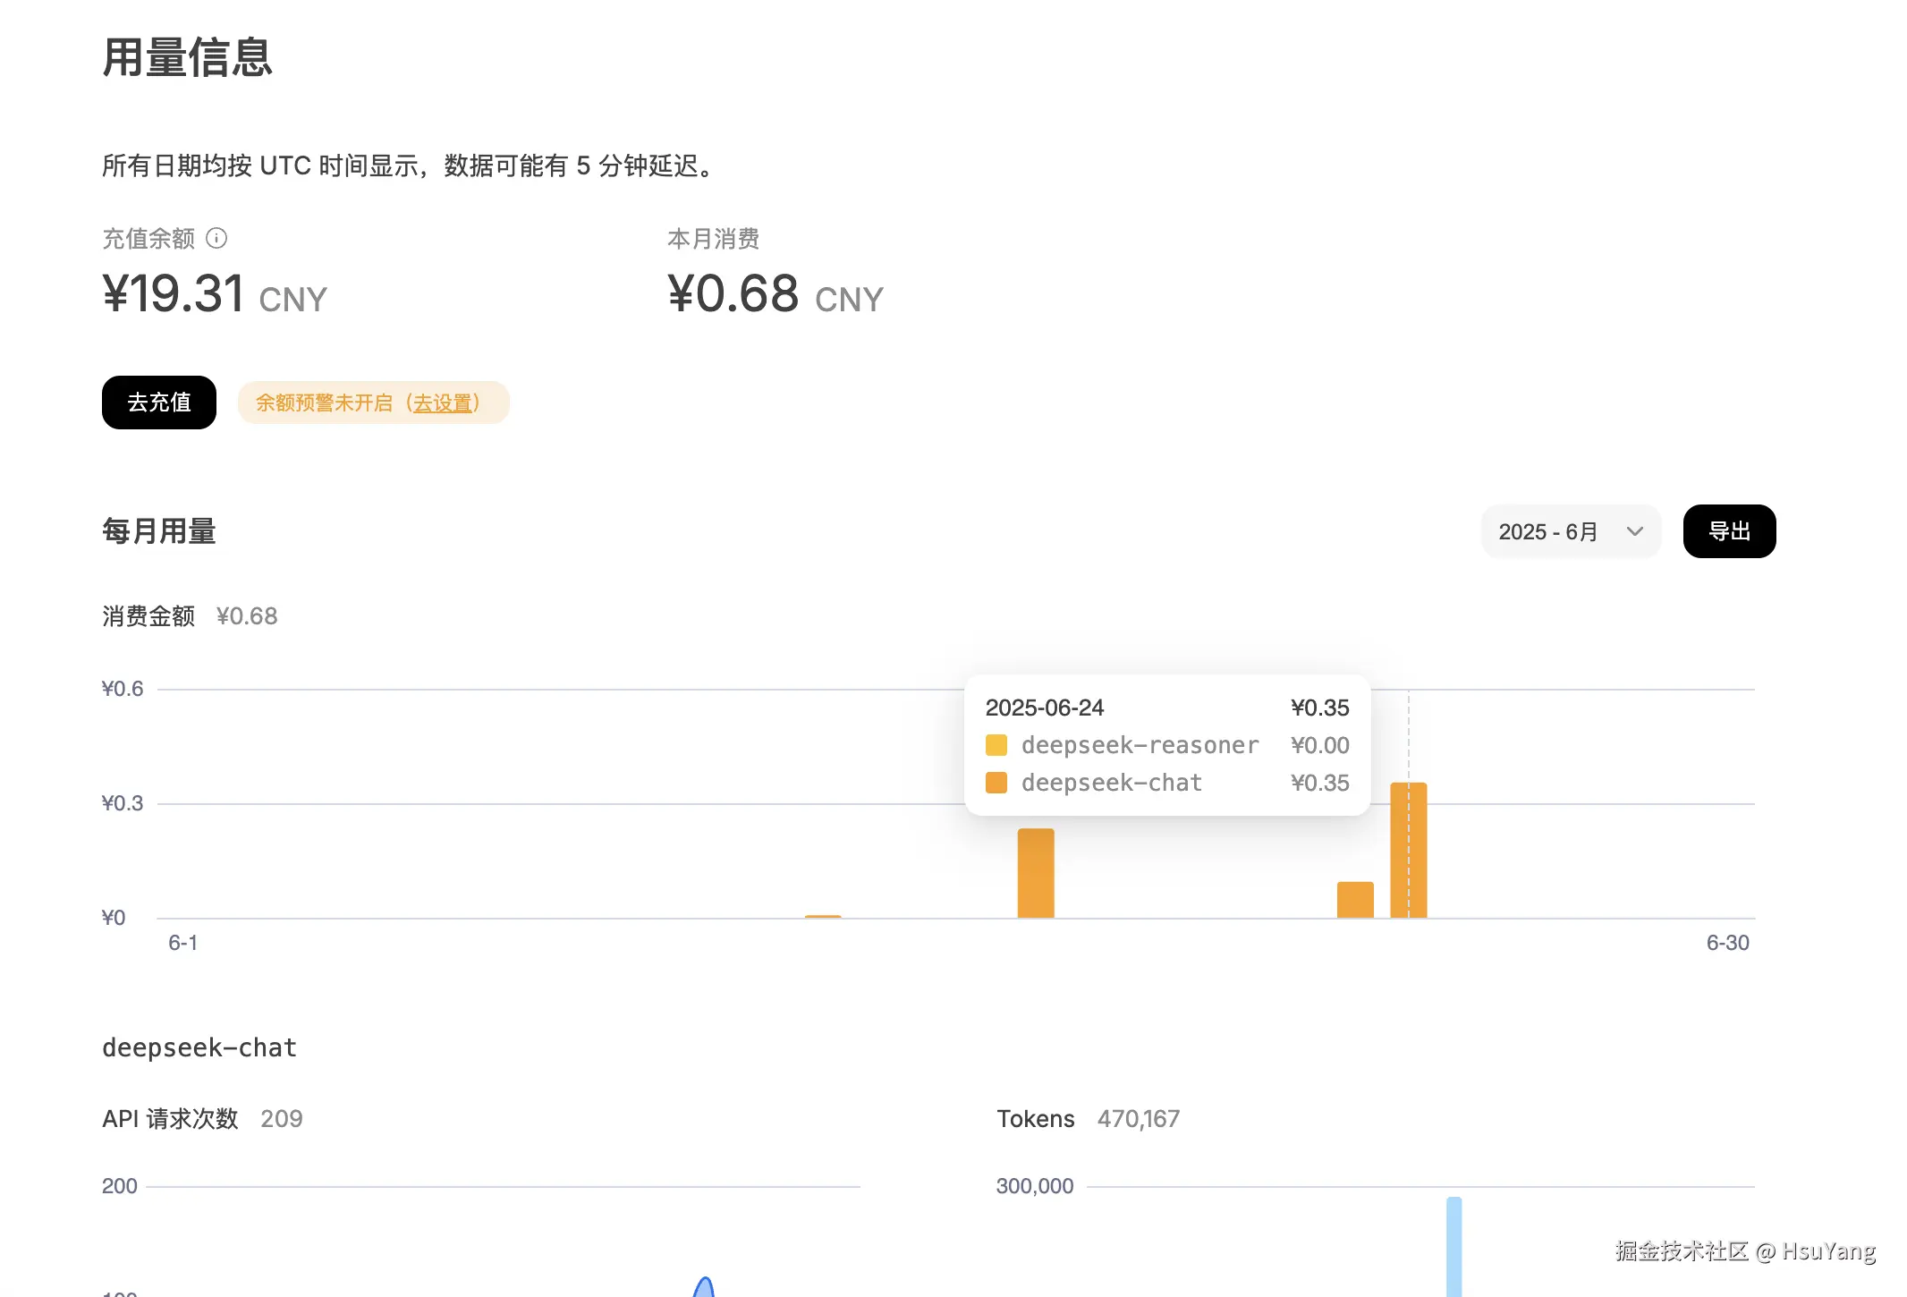Click the blue peak in API requests chart
The width and height of the screenshot is (1907, 1297).
(704, 1286)
